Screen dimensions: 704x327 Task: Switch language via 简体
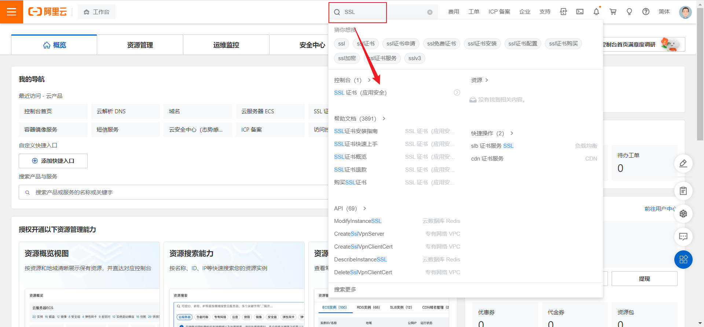point(664,12)
